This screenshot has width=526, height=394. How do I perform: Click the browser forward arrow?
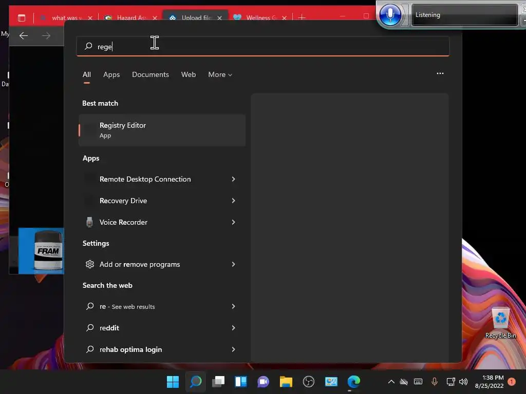pyautogui.click(x=46, y=35)
